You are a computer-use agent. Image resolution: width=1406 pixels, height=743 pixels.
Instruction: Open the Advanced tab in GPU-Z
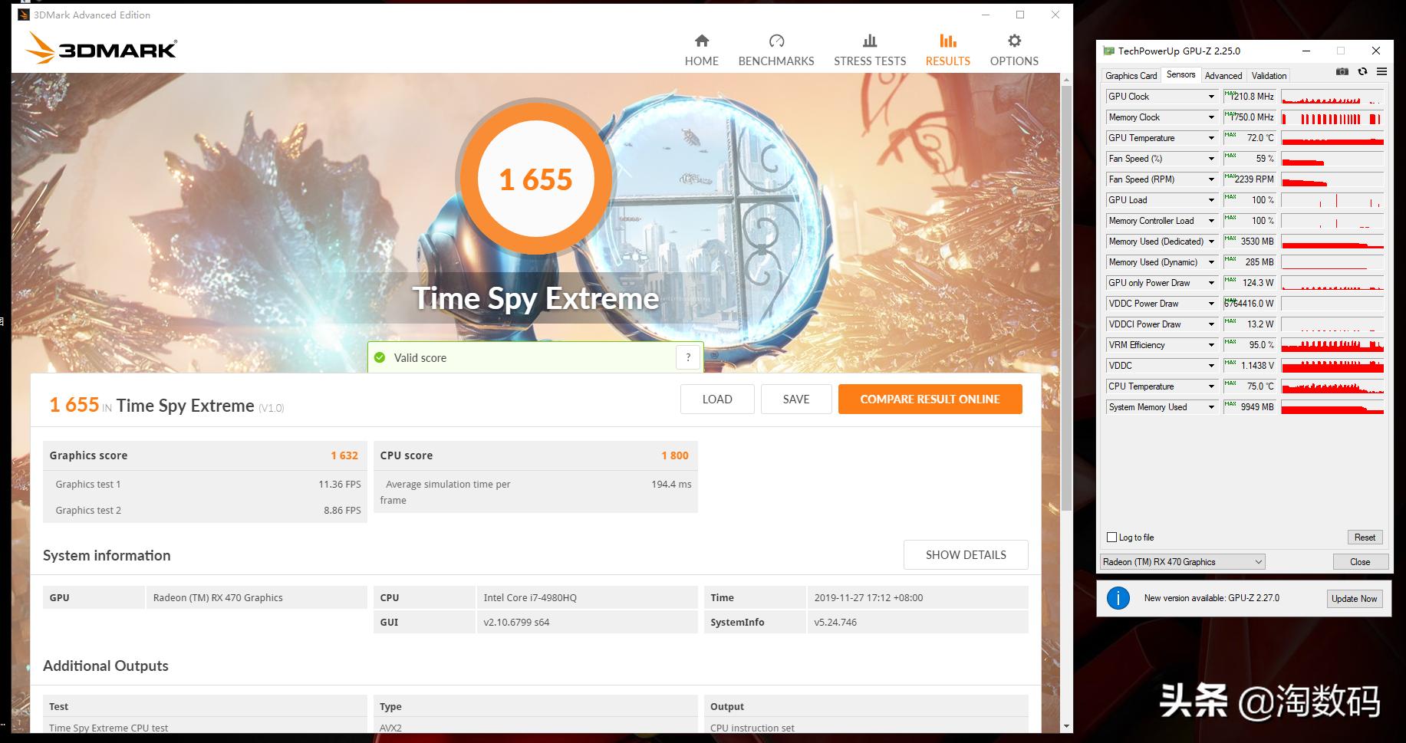click(1223, 75)
